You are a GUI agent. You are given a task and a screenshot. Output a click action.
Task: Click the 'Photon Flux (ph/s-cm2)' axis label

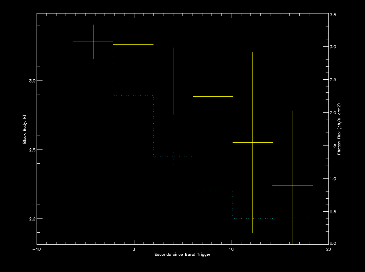(339, 129)
